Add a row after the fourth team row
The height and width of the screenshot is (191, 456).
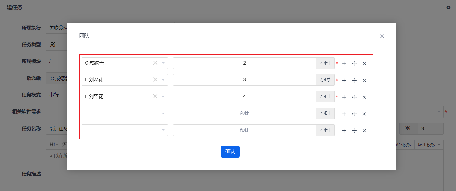[x=344, y=114]
